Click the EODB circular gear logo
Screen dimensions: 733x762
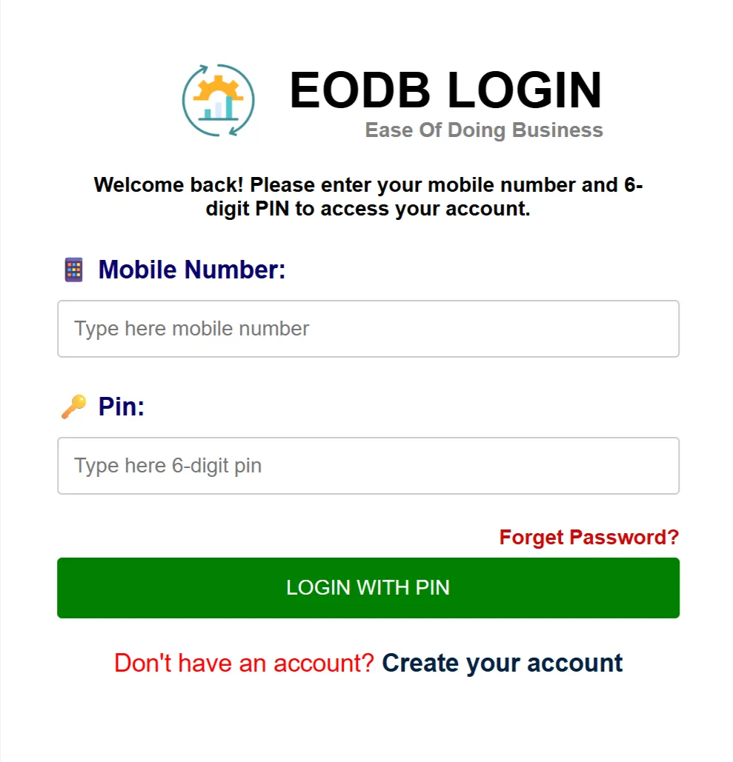click(x=219, y=100)
